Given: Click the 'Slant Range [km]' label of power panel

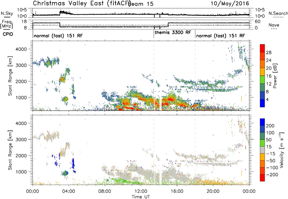Looking at the screenshot, I should point(10,76).
